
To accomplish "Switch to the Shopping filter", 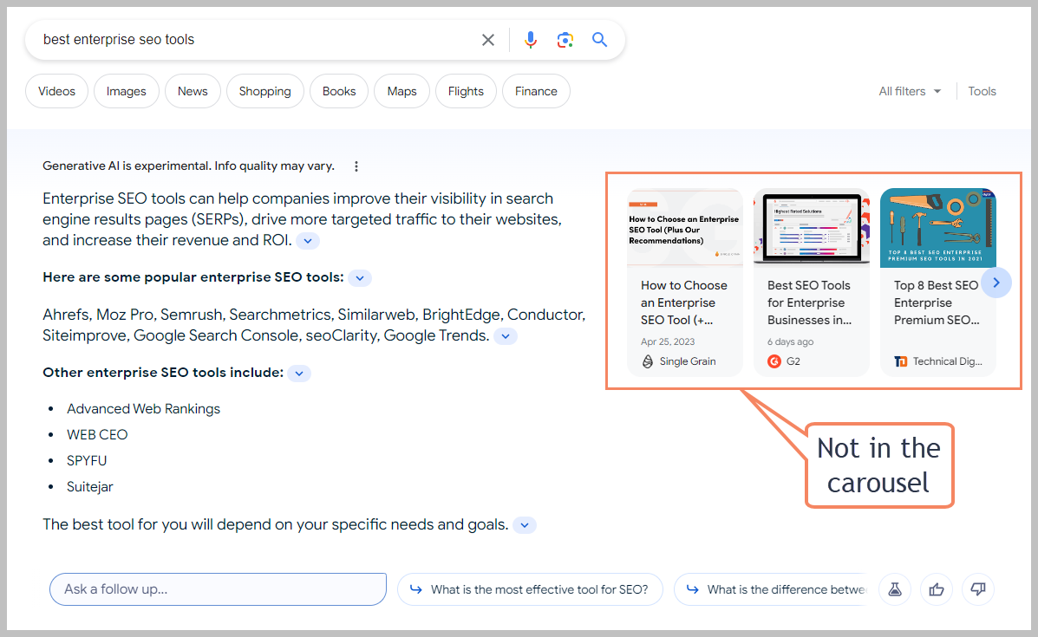I will click(x=264, y=91).
